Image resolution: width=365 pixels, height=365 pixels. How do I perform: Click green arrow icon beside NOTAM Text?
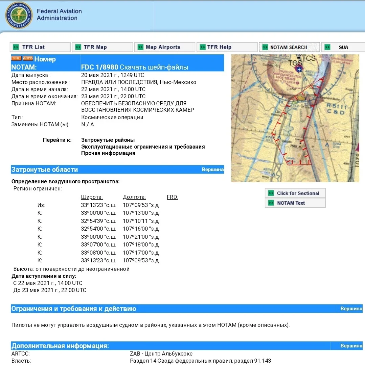[x=271, y=203]
